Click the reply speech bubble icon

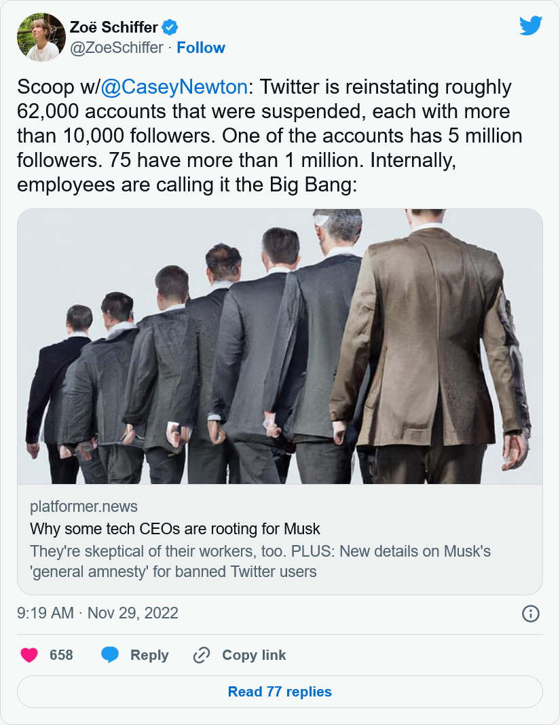coord(110,654)
